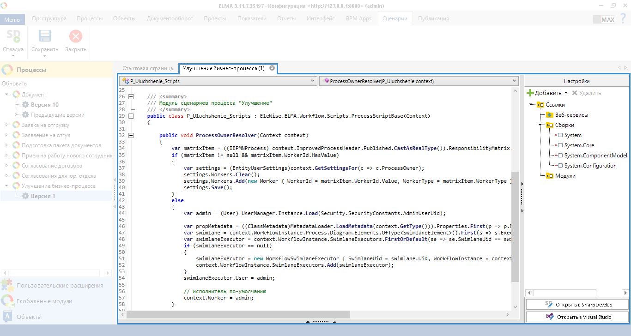Toggle the System.Core assembly checkbox
This screenshot has width=631, height=336.
(560, 145)
